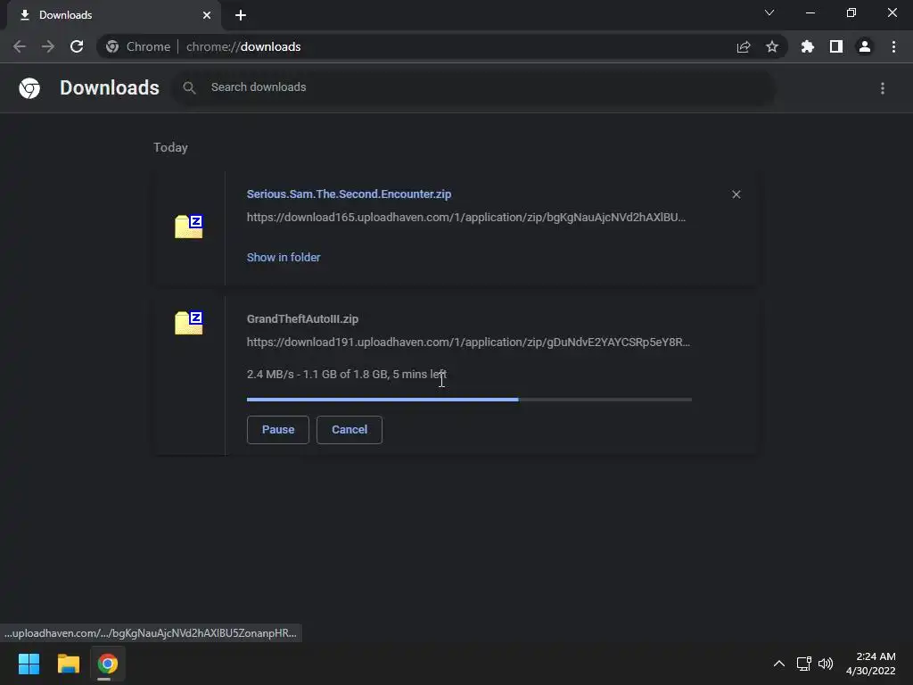
Task: Click the address bar URL chrome://downloads
Action: [x=243, y=46]
